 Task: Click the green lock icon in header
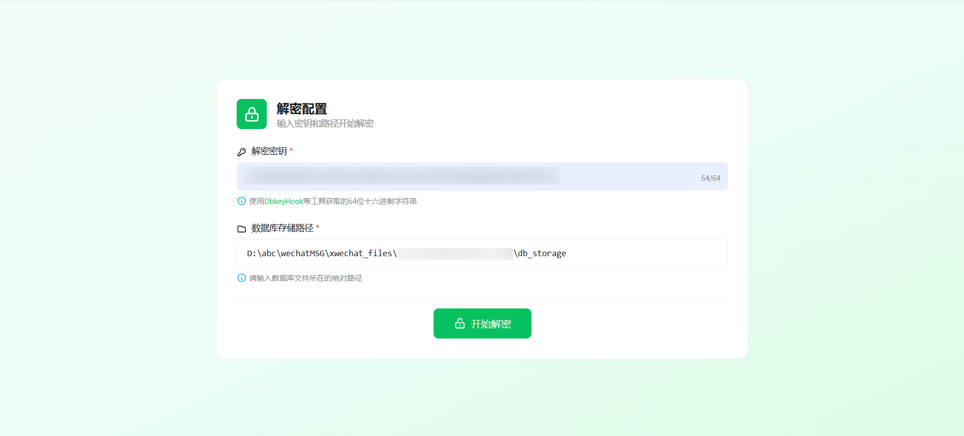[252, 114]
